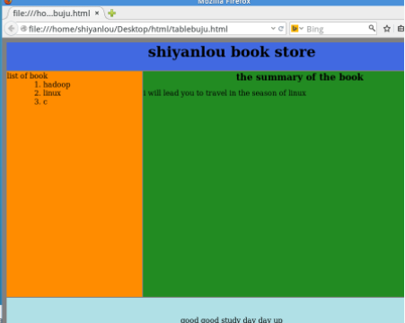Click the "good good study day day up" footer
Image resolution: width=405 pixels, height=323 pixels.
[232, 319]
